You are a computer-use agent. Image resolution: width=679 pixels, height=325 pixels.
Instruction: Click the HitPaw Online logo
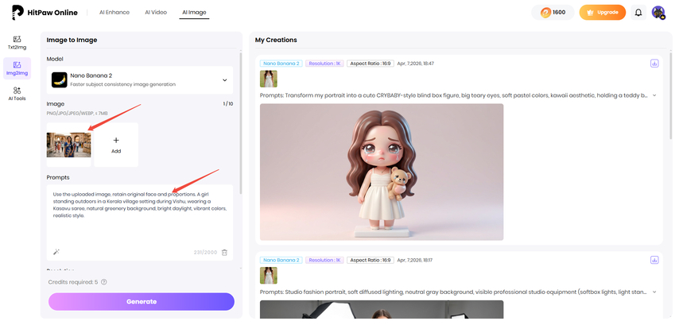click(x=48, y=13)
